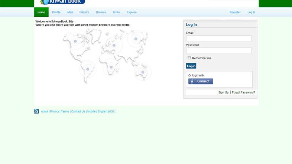
Task: Click the Facebook Connect button
Action: pos(200,81)
